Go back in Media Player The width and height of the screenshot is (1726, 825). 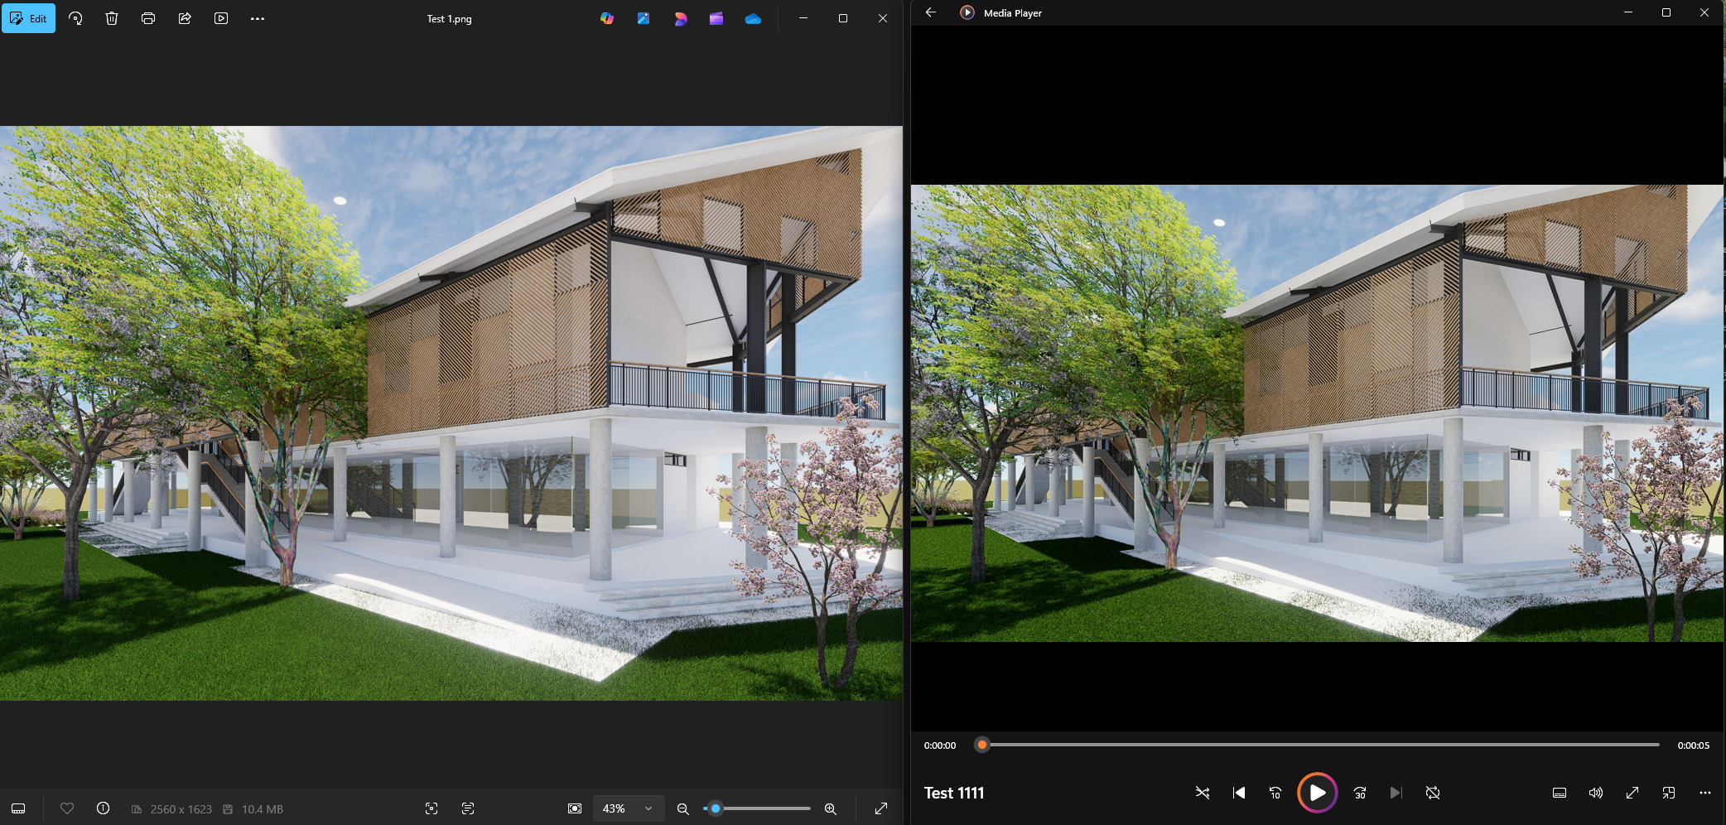tap(931, 12)
